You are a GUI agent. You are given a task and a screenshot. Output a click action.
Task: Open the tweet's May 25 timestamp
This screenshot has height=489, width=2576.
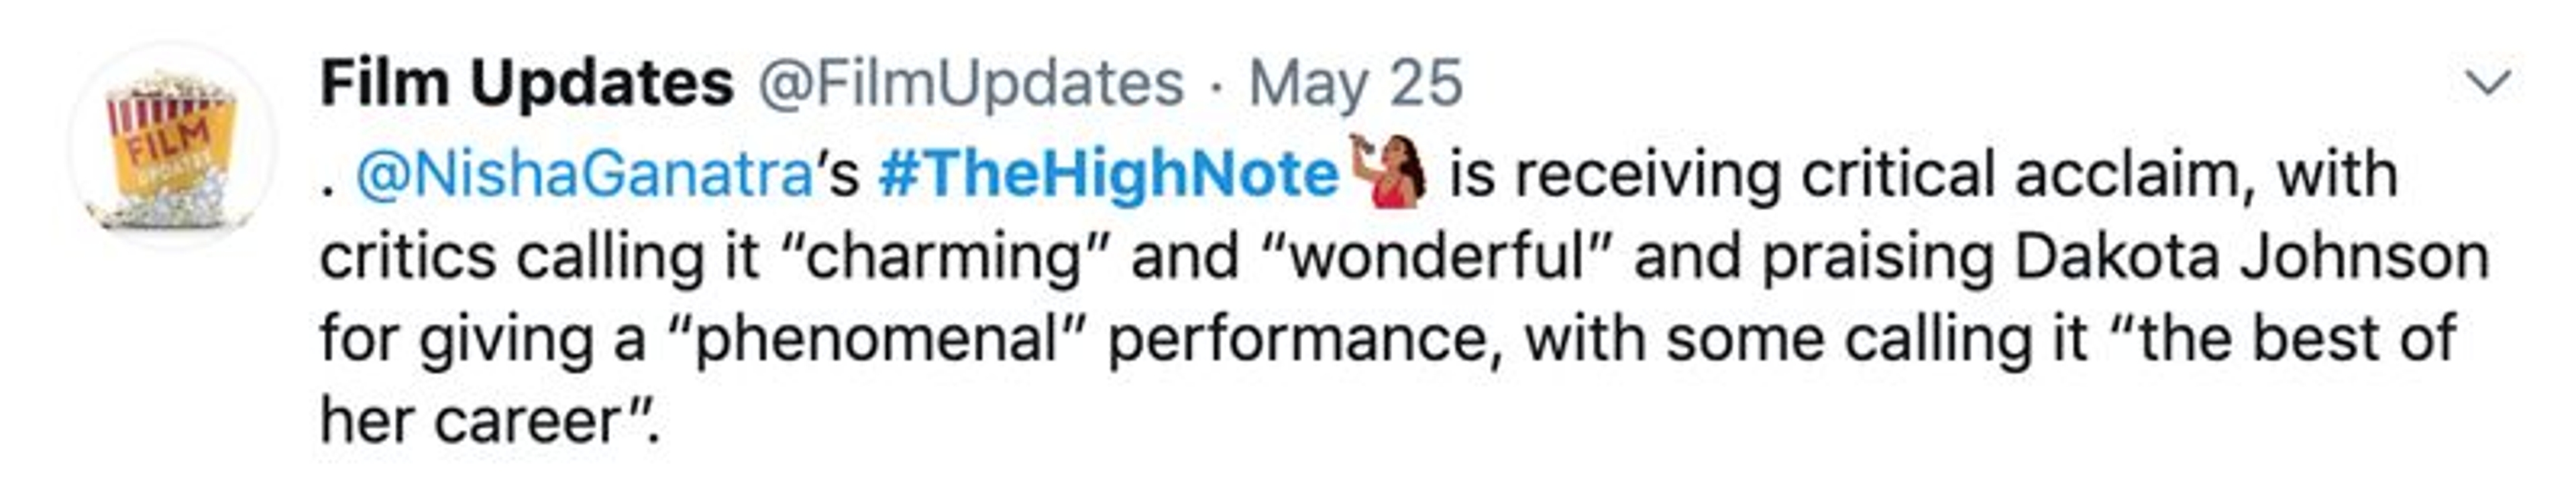1355,83
